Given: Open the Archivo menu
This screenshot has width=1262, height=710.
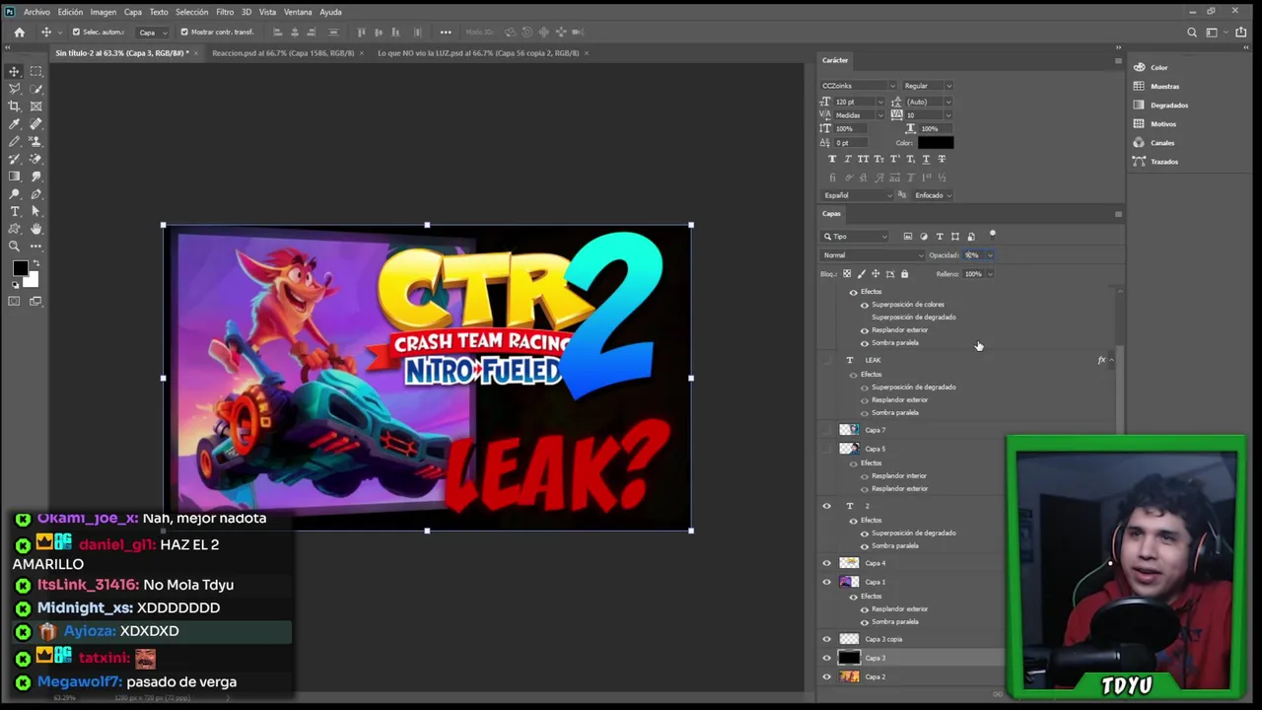Looking at the screenshot, I should (36, 12).
